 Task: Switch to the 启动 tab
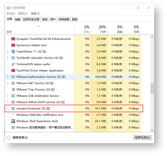[x=45, y=19]
